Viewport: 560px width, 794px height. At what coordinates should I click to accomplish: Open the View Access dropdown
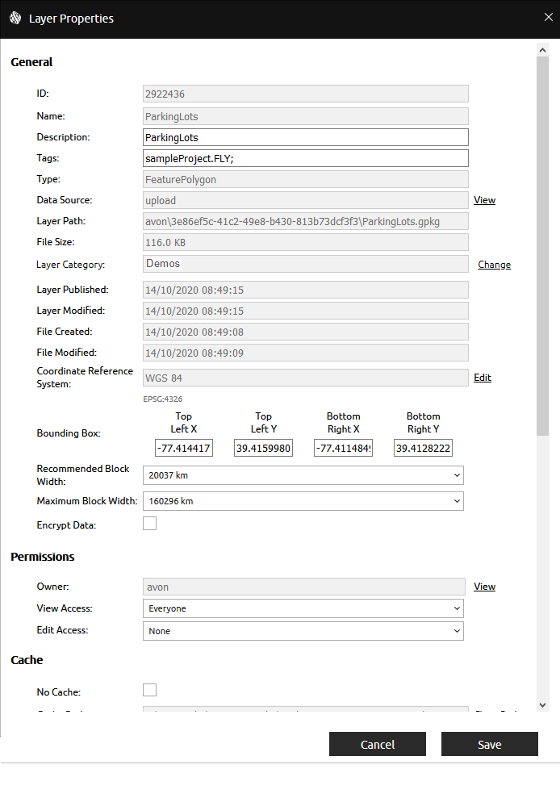coord(303,608)
